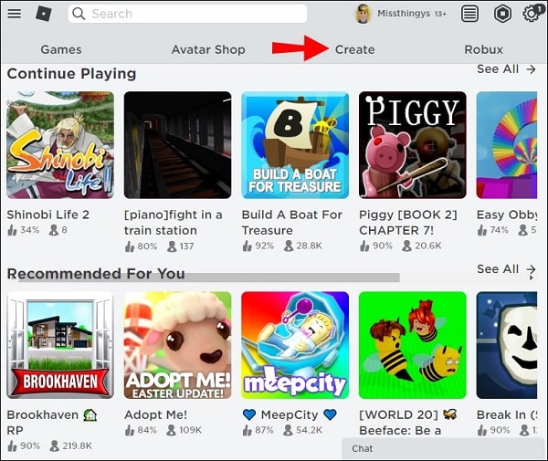Click the arrow next to Recommended See All
The image size is (548, 461).
532,269
